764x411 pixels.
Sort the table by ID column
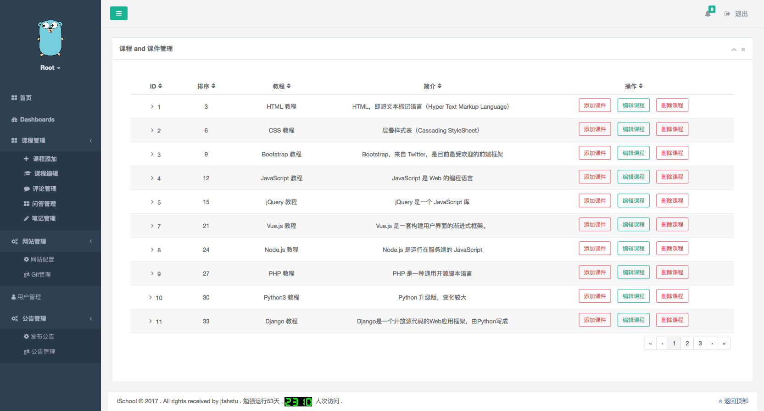click(156, 86)
